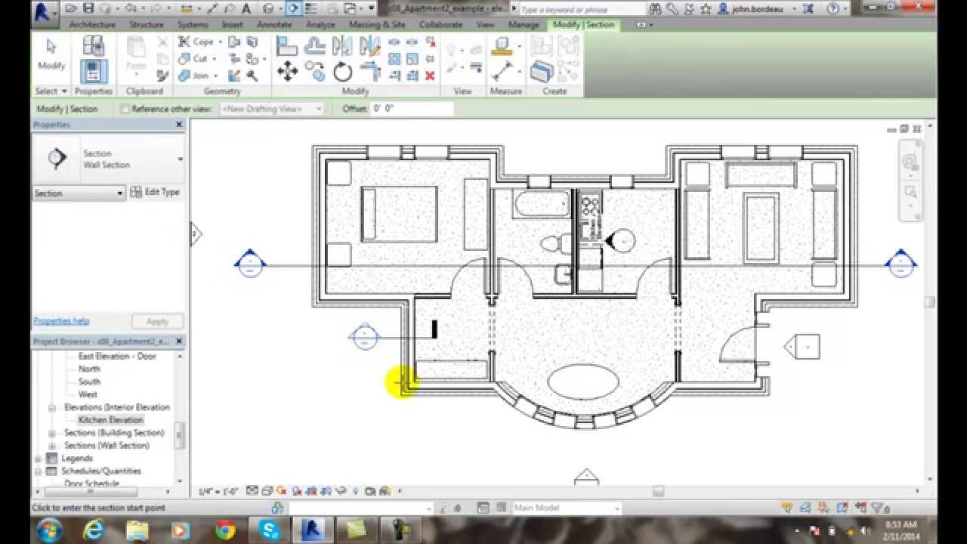967x544 pixels.
Task: Open the New Drafting View dropdown
Action: pos(272,109)
